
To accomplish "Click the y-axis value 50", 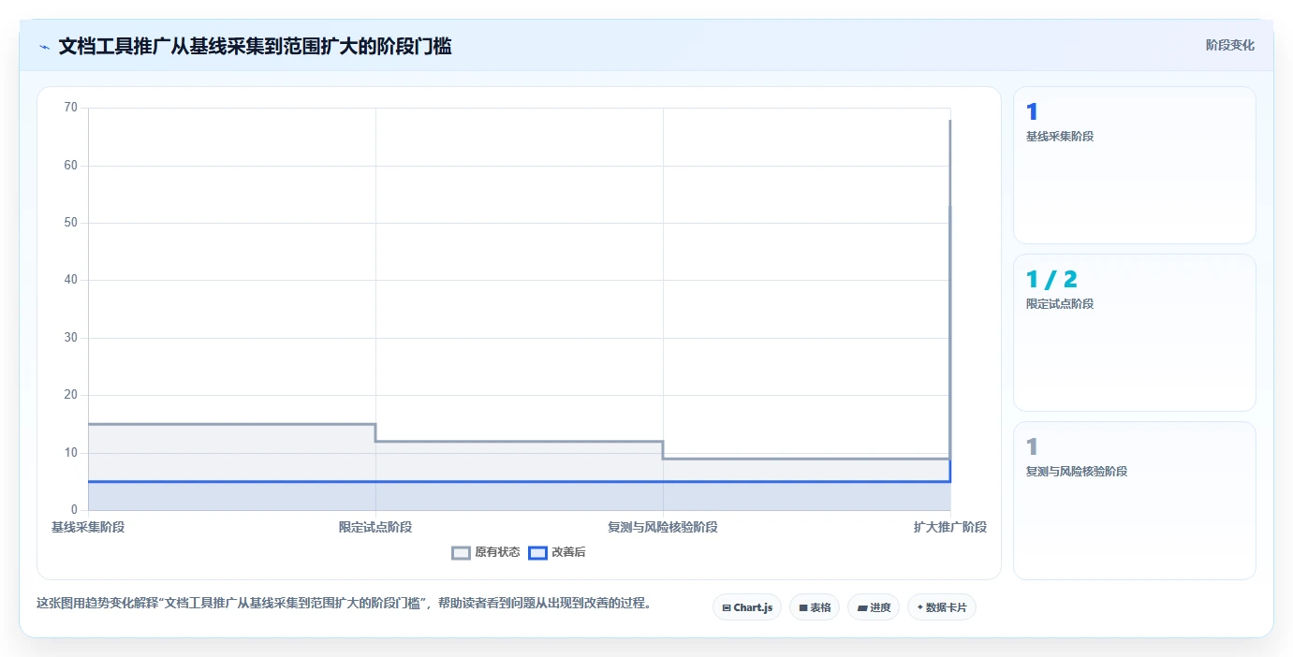I will pos(71,223).
